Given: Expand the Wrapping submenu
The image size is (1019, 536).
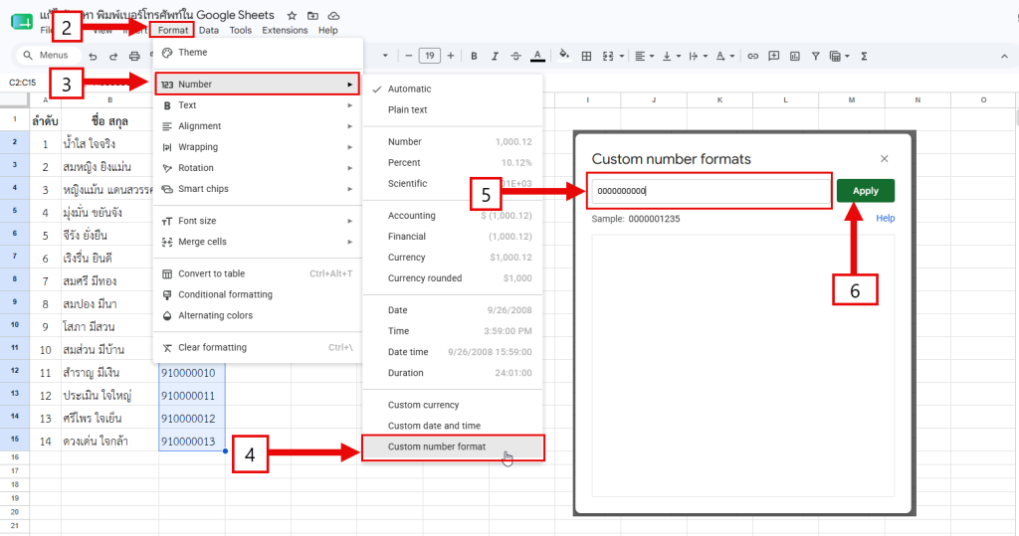Looking at the screenshot, I should [258, 147].
